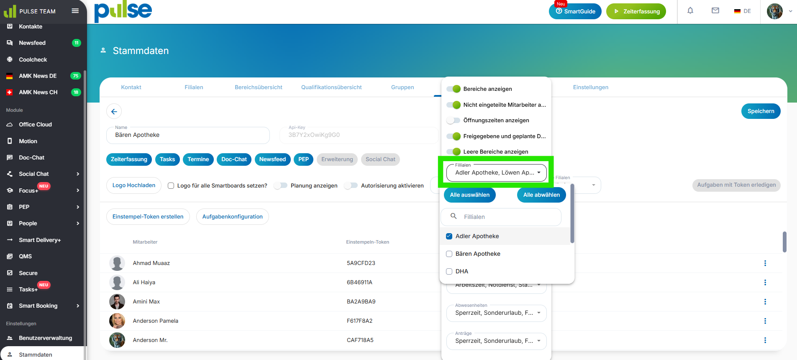The height and width of the screenshot is (360, 797).
Task: Enable Öffnungszeiten anzeigen switch
Action: 454,120
